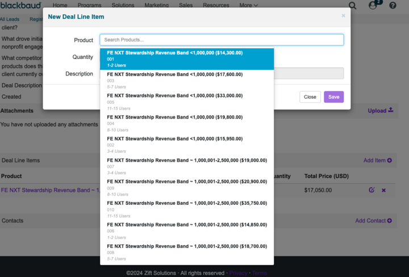Select <1,000,000 band option priced $19,800.00
The height and width of the screenshot is (277, 409).
(187, 124)
